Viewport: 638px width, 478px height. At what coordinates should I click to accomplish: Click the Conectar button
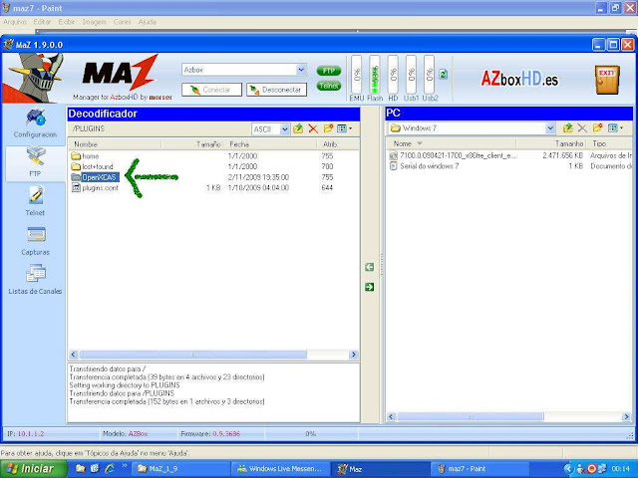click(x=211, y=90)
